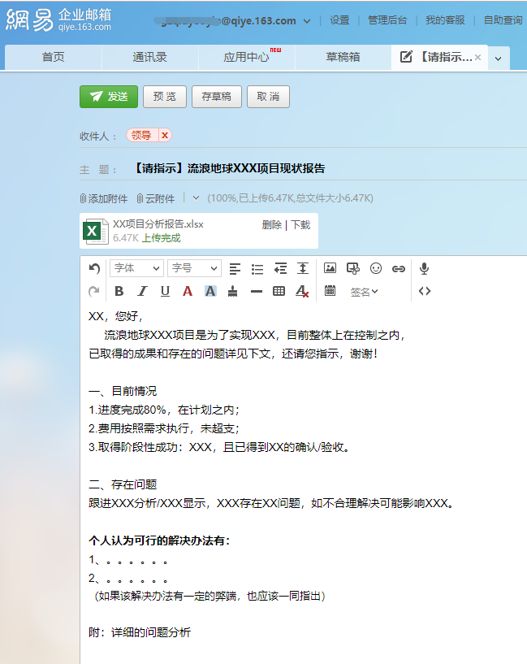
Task: Click the green 发送 send button
Action: 109,97
